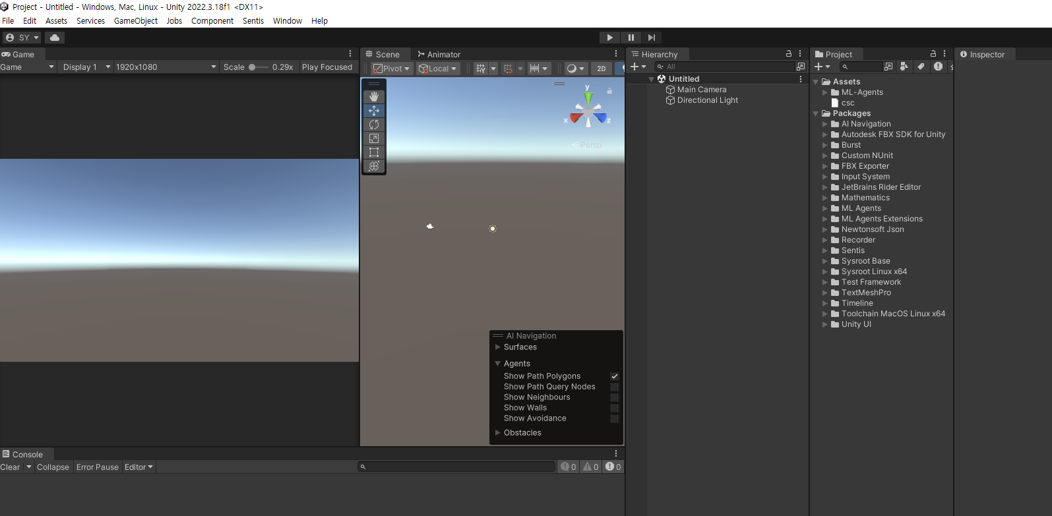1052x516 pixels.
Task: Toggle Error Pause in Console
Action: (x=98, y=467)
